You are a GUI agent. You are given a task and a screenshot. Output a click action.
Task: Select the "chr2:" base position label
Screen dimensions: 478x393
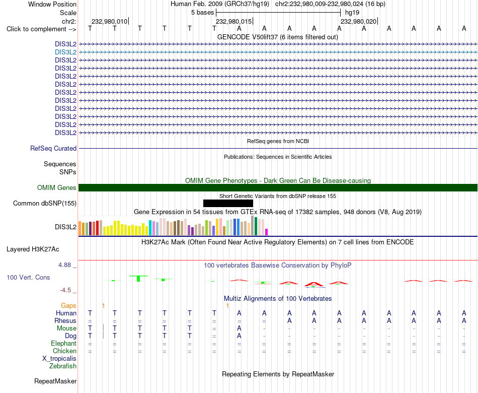(69, 21)
